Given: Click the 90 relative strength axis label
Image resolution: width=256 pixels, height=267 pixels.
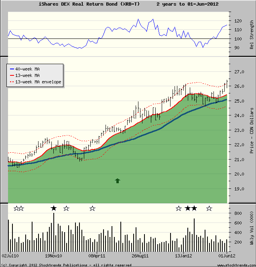Looking at the screenshot, I should 237,48.
